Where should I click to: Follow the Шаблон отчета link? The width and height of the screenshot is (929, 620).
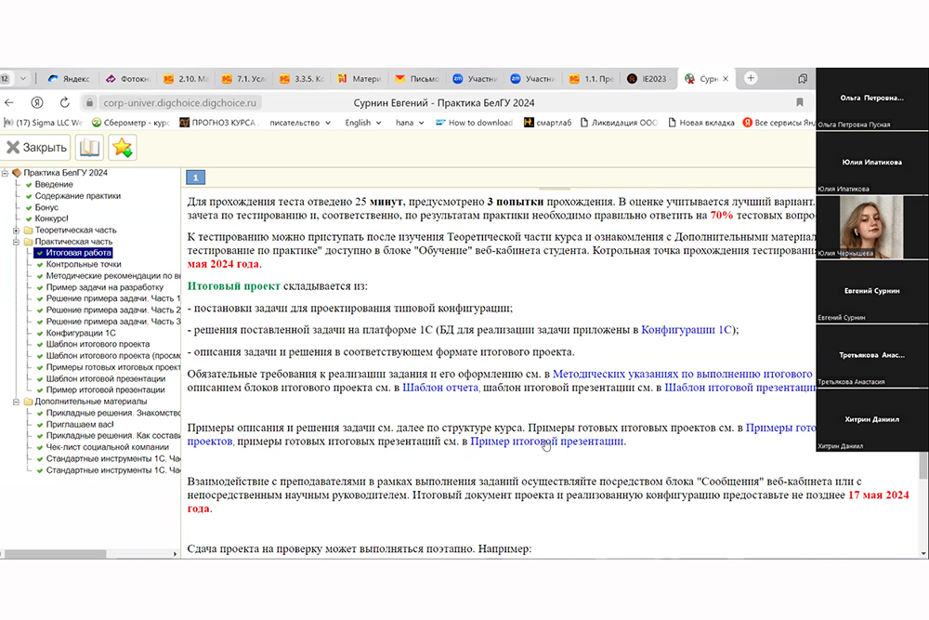pos(439,389)
